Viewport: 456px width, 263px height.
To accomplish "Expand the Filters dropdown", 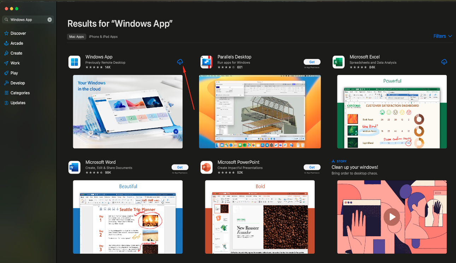I will [x=442, y=36].
